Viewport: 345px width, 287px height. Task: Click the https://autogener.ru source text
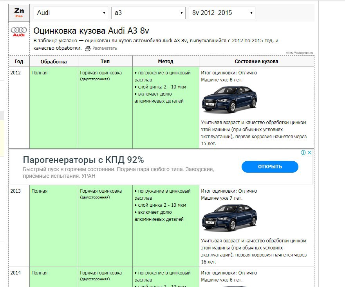(299, 53)
